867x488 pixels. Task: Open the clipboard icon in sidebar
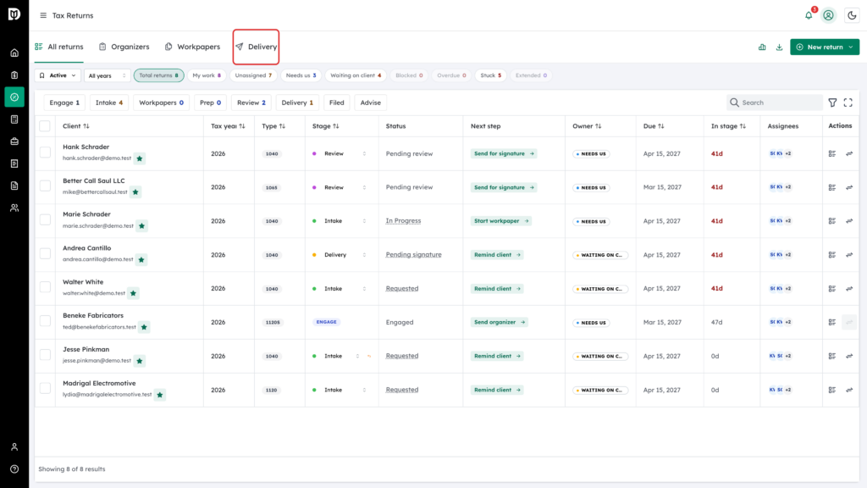pyautogui.click(x=14, y=75)
